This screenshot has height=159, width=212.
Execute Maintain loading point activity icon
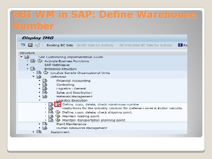(x=58, y=116)
